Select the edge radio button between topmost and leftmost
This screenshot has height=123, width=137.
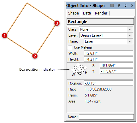pos(75,67)
